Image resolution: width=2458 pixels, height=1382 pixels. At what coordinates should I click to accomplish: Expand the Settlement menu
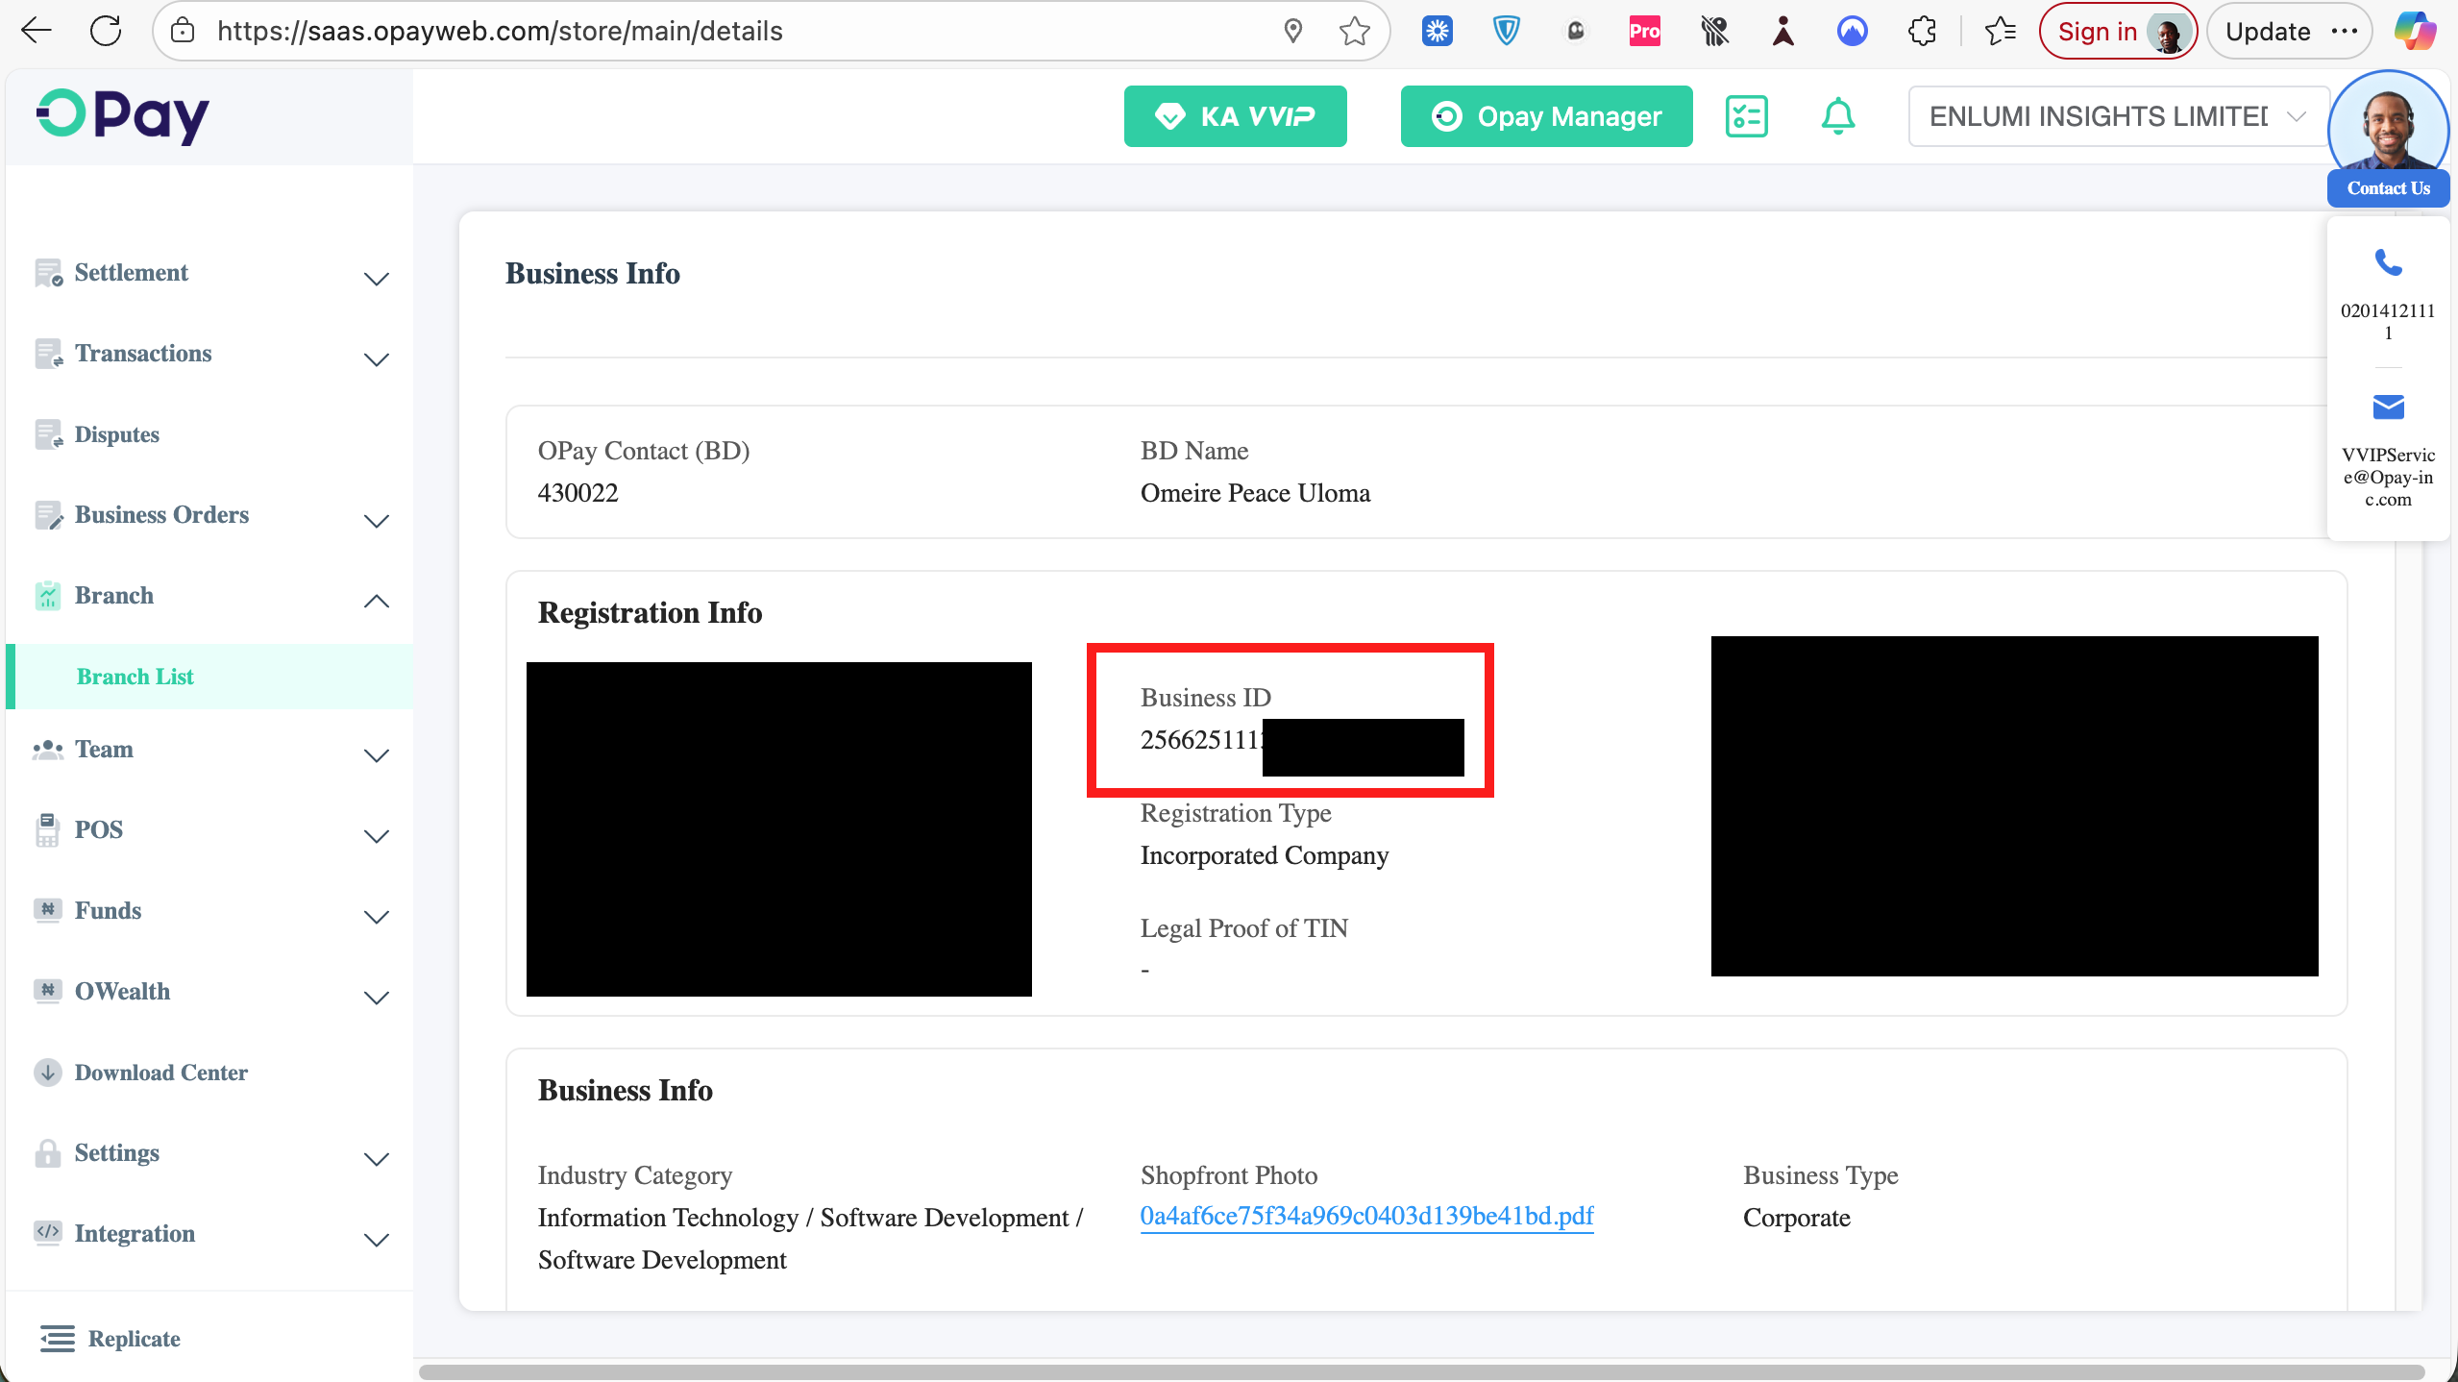click(376, 279)
